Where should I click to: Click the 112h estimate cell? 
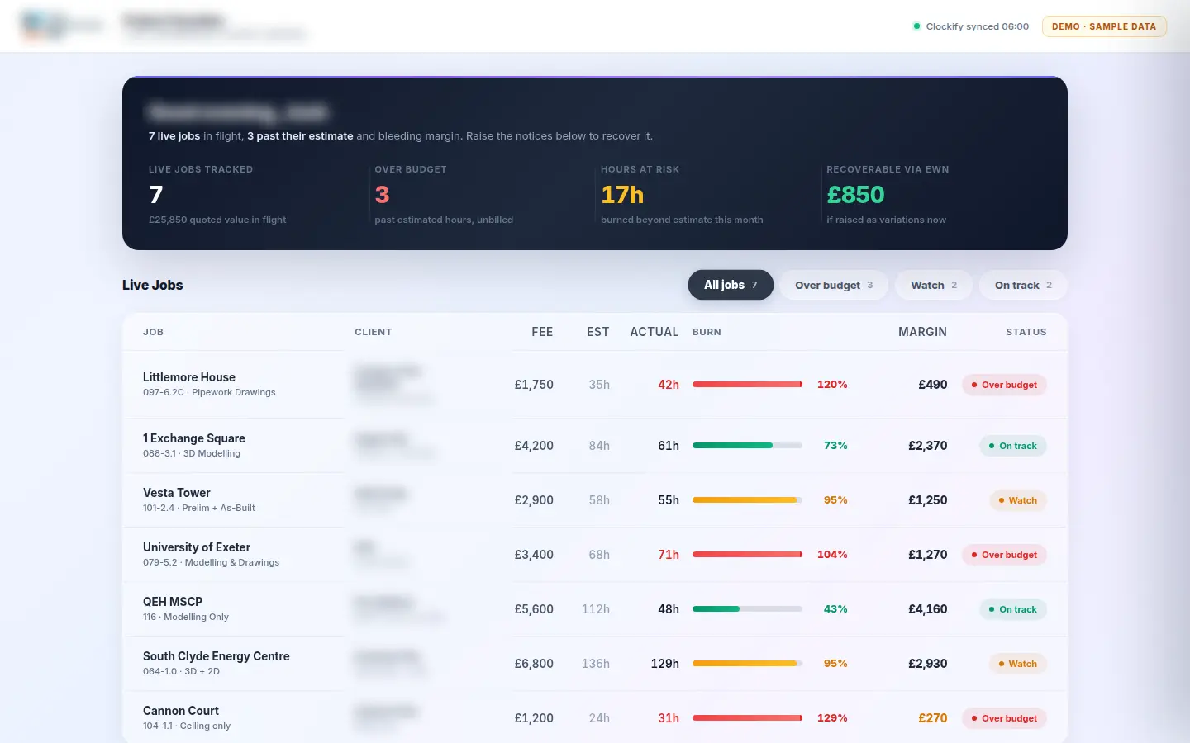pos(596,609)
